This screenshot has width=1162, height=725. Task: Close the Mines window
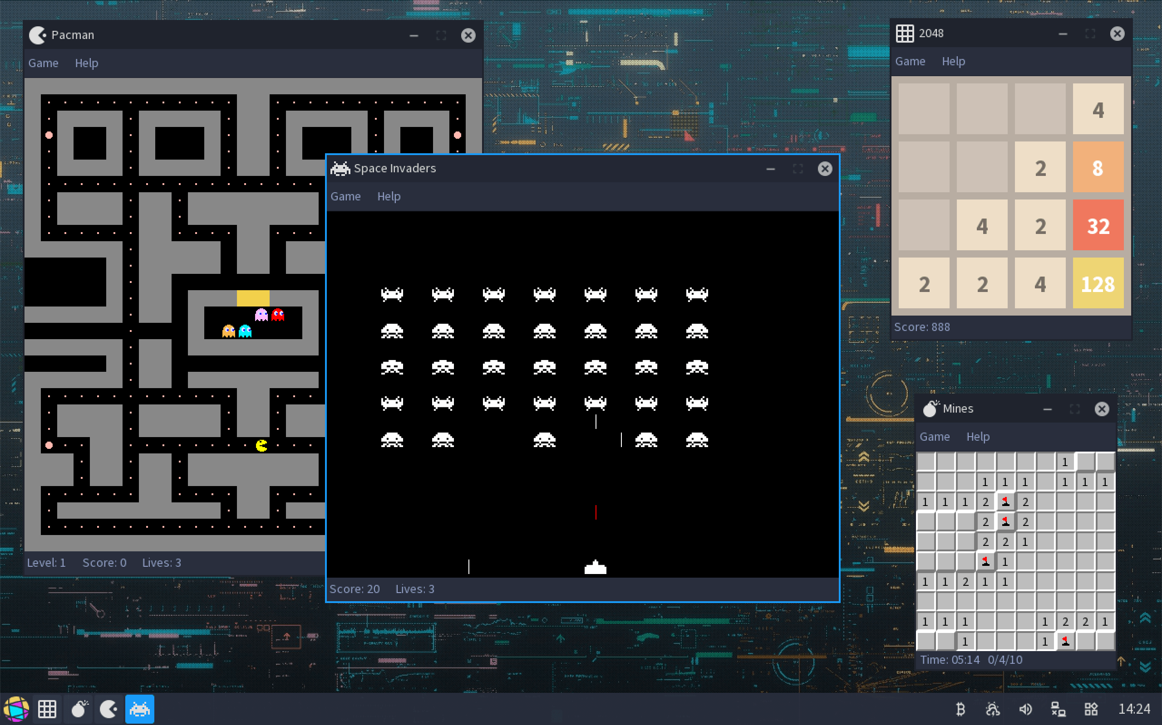click(x=1102, y=409)
